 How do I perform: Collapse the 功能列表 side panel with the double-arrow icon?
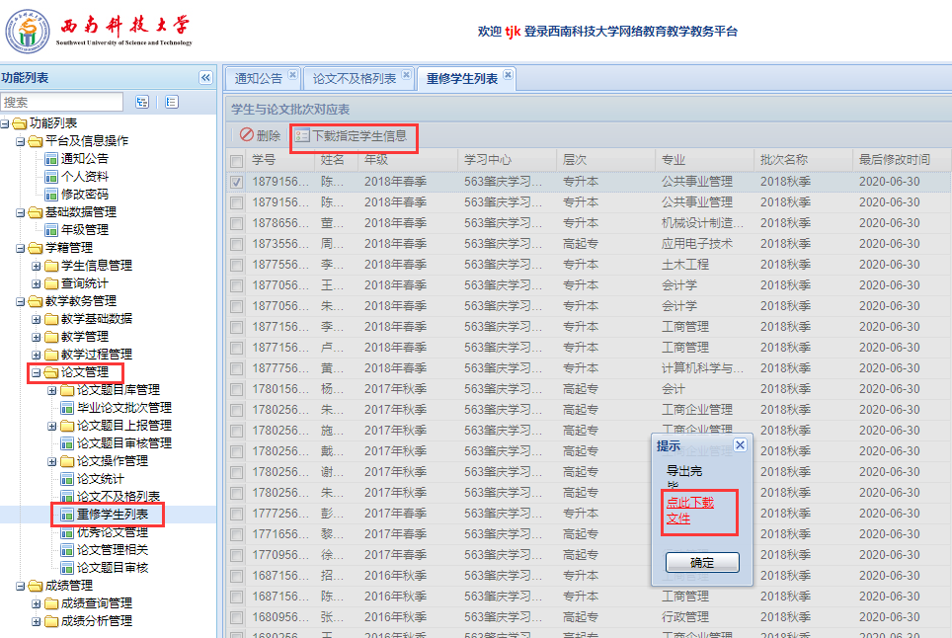(x=205, y=78)
